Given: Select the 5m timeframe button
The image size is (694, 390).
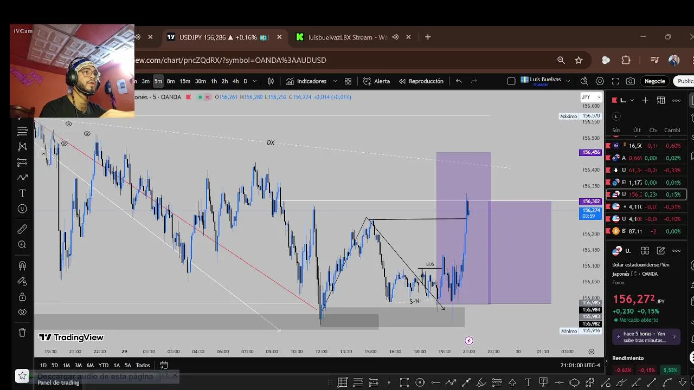Looking at the screenshot, I should 158,81.
